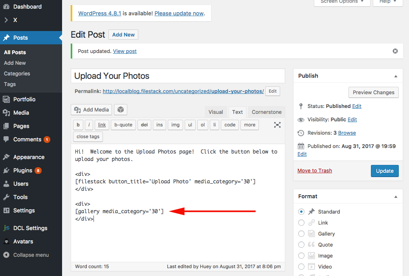Select the Standard post format

pyautogui.click(x=301, y=212)
